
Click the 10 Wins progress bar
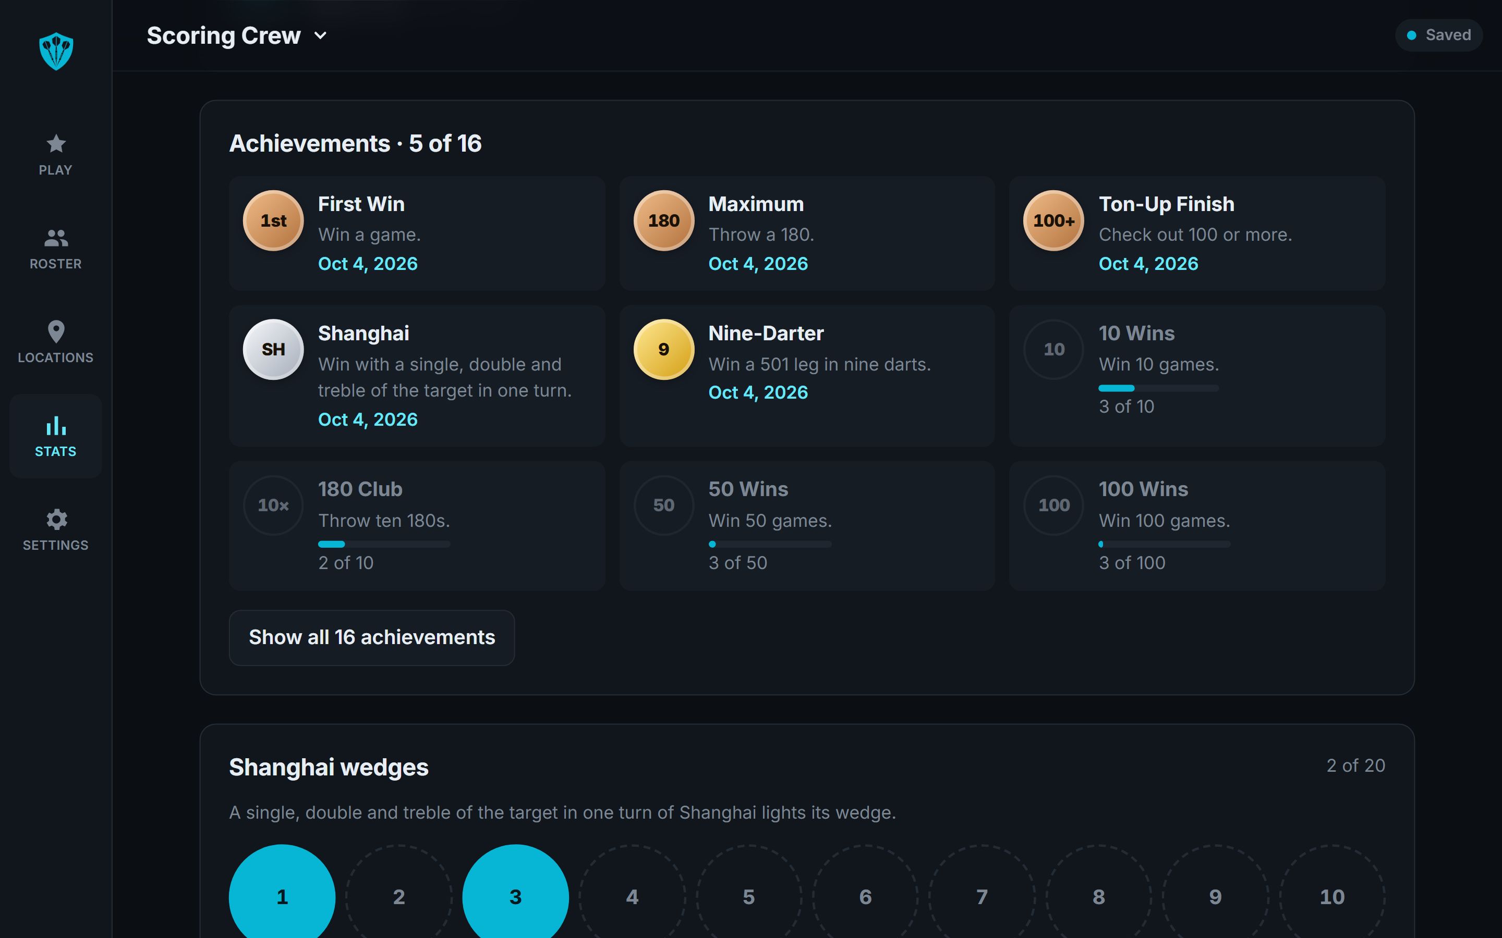pos(1159,388)
